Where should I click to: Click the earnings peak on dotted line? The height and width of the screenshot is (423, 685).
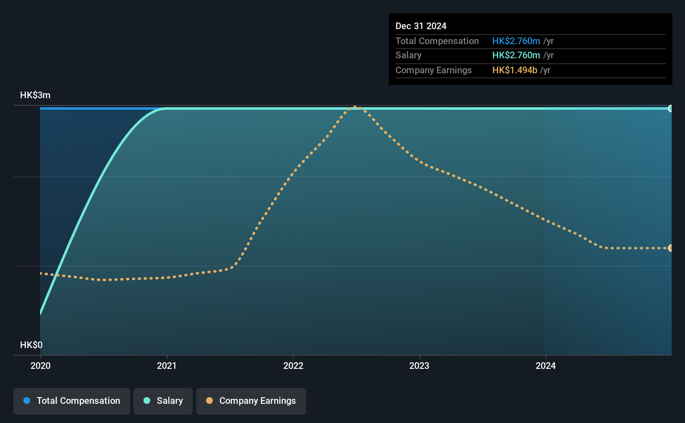[355, 107]
